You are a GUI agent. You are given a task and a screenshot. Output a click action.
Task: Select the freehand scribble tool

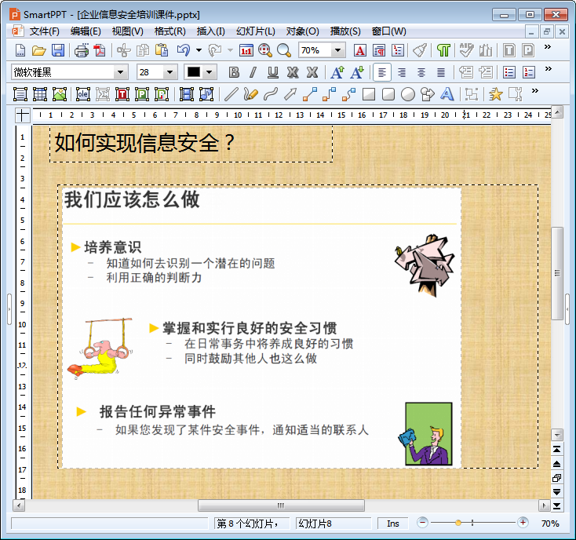pyautogui.click(x=250, y=94)
